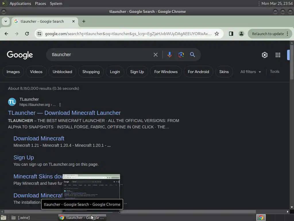Open the Download Minecraft sitelink
Image resolution: width=294 pixels, height=221 pixels.
click(x=39, y=138)
